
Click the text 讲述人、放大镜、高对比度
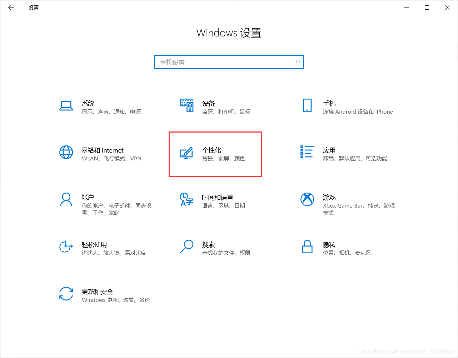tap(114, 253)
